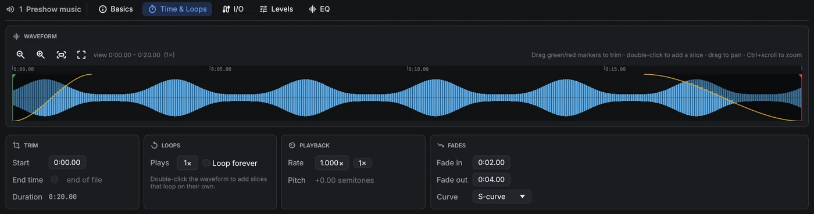Click the Fade in time field
814x214 pixels.
click(x=491, y=163)
